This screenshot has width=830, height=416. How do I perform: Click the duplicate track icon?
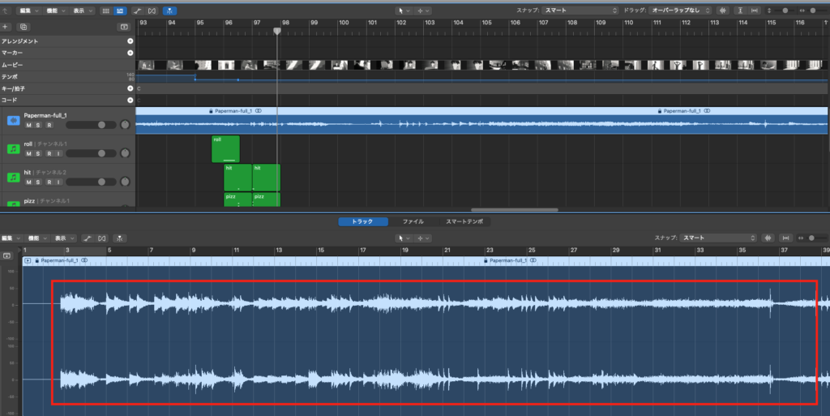(24, 27)
